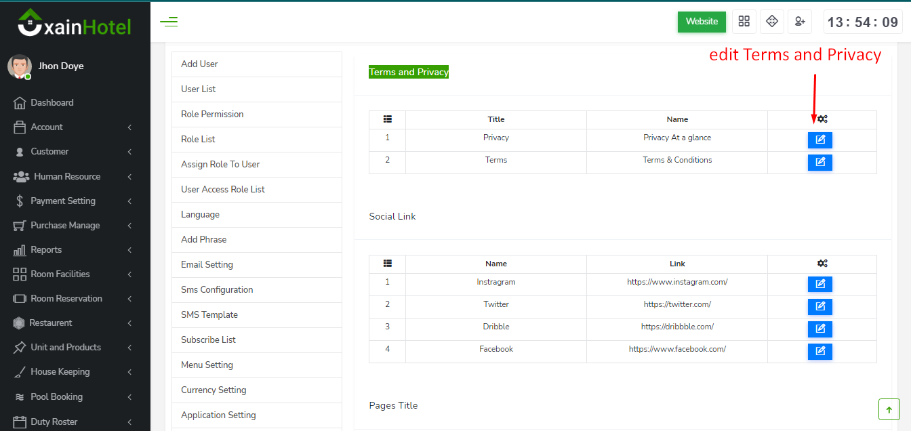Expand the Room Reservation submenu
The height and width of the screenshot is (431, 911).
point(72,299)
